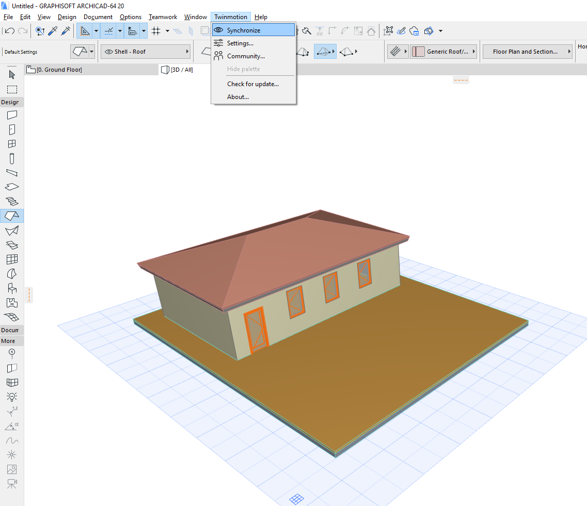Select the Figure picture tool

tap(12, 469)
